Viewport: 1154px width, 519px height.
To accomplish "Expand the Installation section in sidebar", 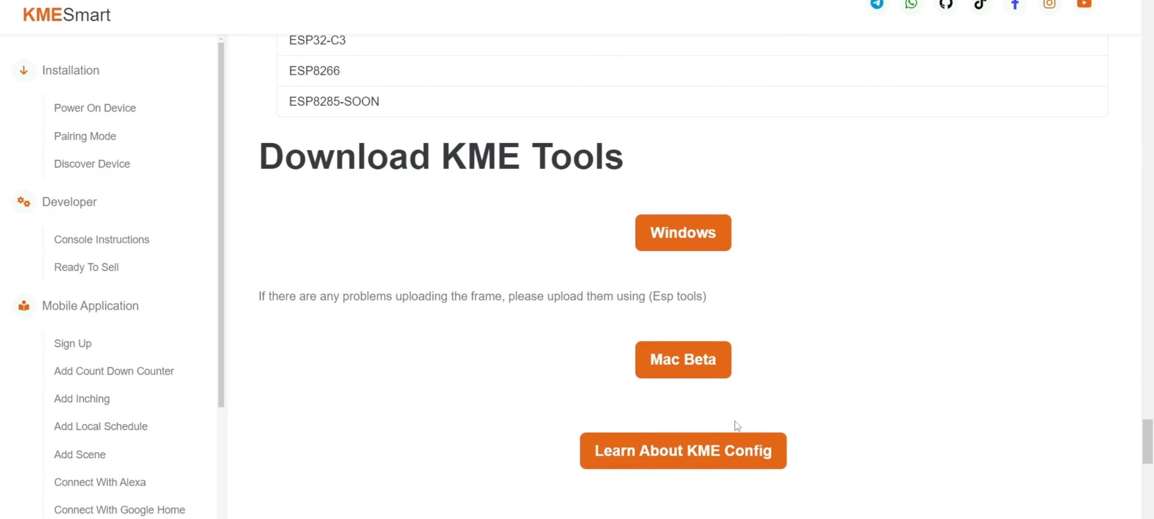I will click(x=71, y=70).
